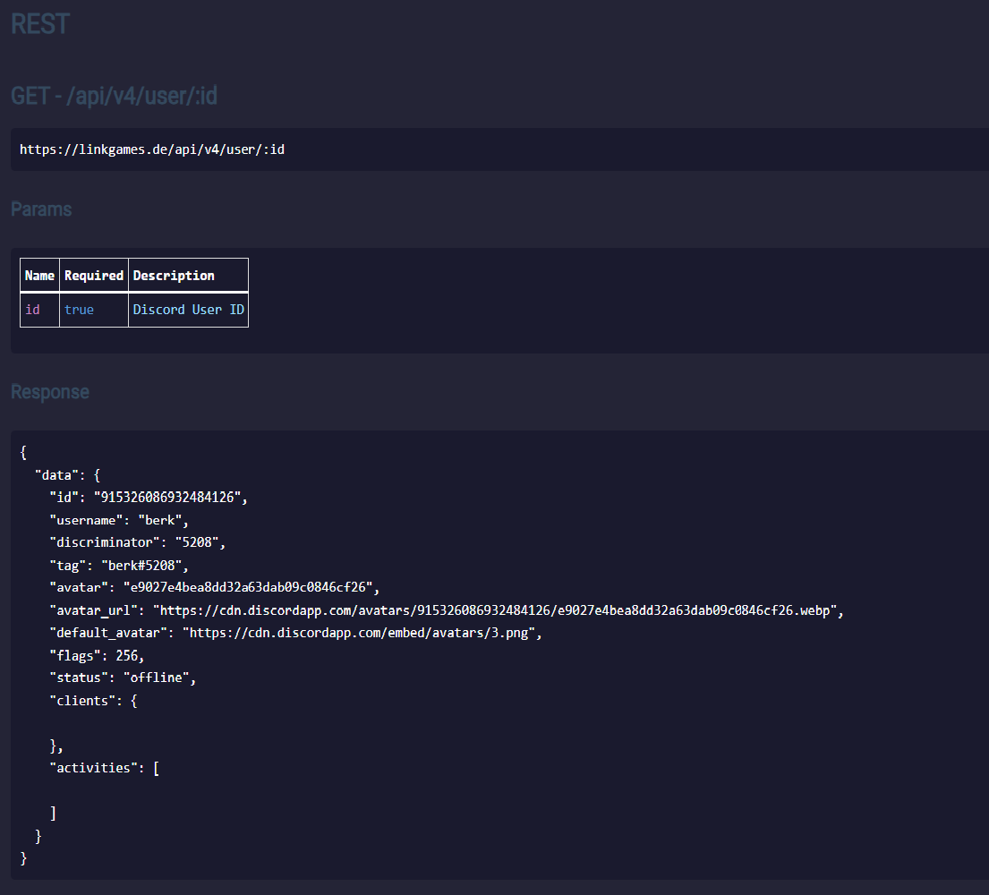989x895 pixels.
Task: Click the Discord User ID cell
Action: (189, 310)
